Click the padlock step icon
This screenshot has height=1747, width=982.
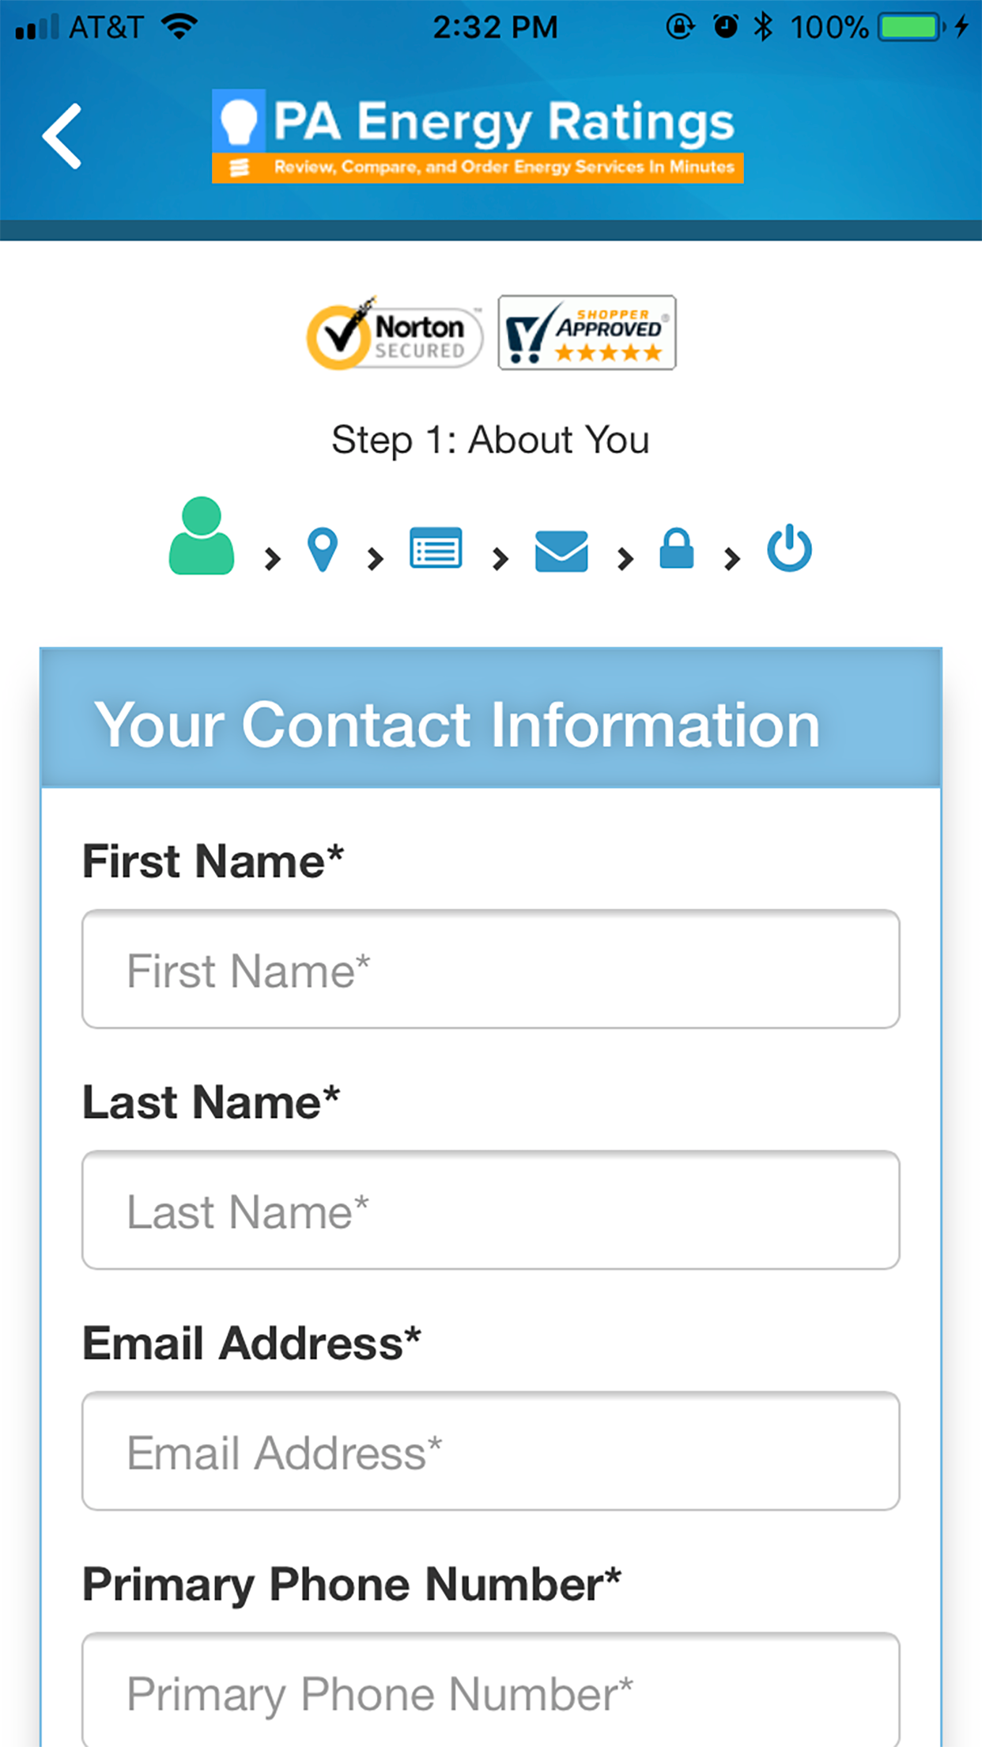click(677, 548)
